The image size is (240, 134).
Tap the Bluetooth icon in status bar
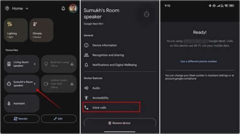point(210,6)
